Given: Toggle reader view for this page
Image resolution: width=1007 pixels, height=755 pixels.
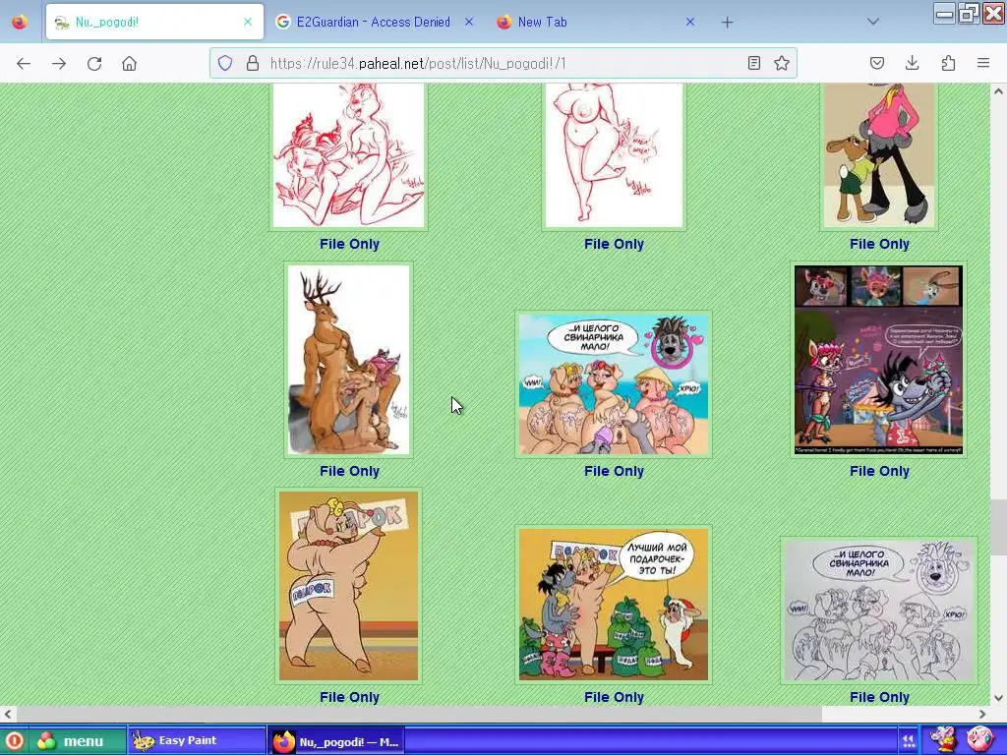Looking at the screenshot, I should (754, 63).
